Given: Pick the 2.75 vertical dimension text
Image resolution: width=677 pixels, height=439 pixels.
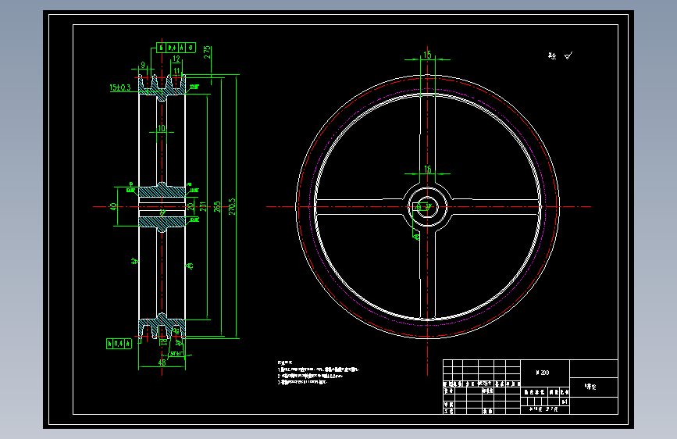Looking at the screenshot, I should click(x=207, y=52).
